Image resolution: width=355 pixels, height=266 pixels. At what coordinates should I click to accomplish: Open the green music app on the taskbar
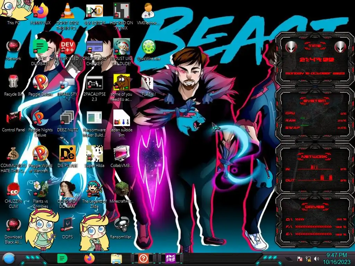(x=62, y=258)
